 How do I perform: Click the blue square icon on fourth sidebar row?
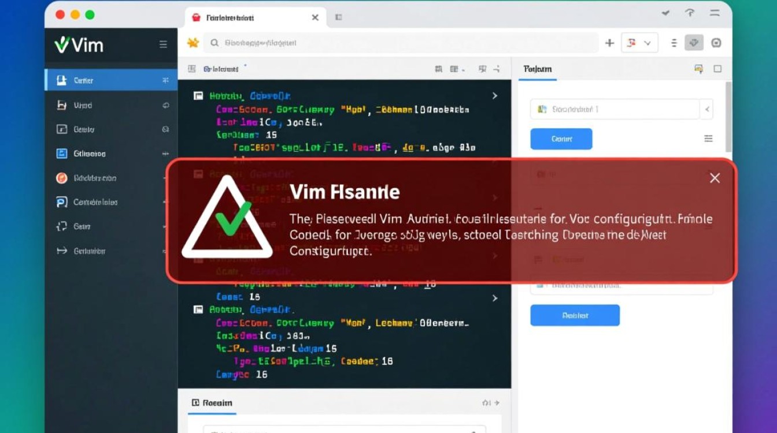pos(62,154)
